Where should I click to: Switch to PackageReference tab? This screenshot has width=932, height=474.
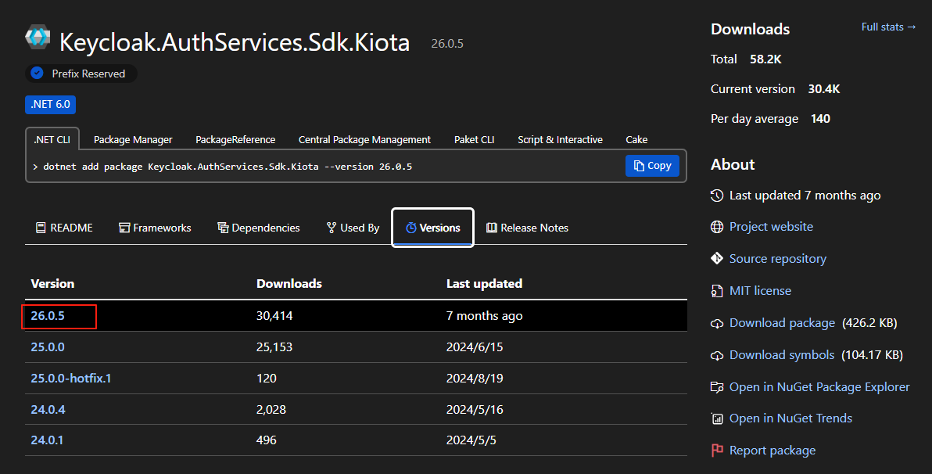tap(235, 140)
